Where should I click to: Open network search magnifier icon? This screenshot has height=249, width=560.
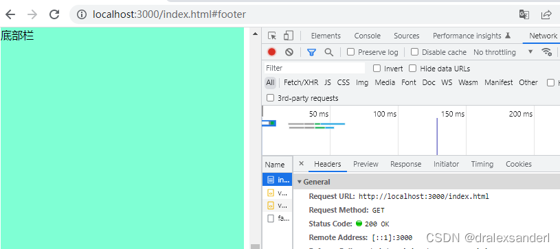tap(329, 52)
